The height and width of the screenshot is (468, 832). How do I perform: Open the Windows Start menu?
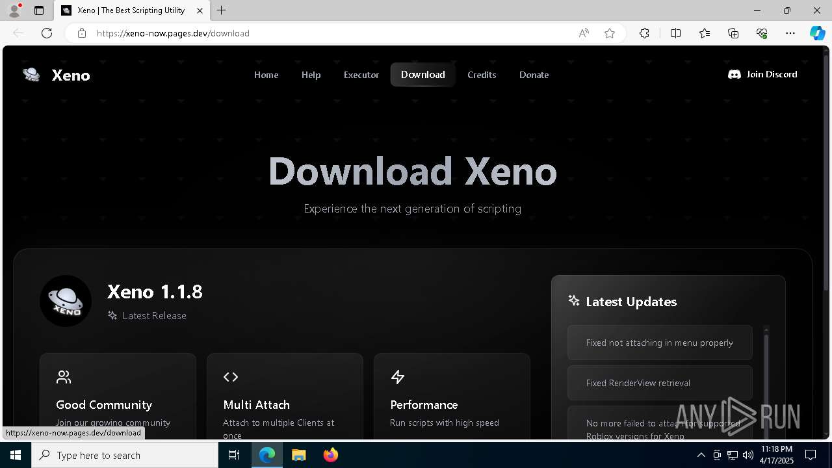(16, 455)
